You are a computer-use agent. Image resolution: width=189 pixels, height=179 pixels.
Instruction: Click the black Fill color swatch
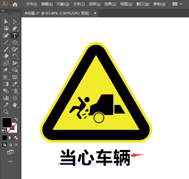click(7, 122)
